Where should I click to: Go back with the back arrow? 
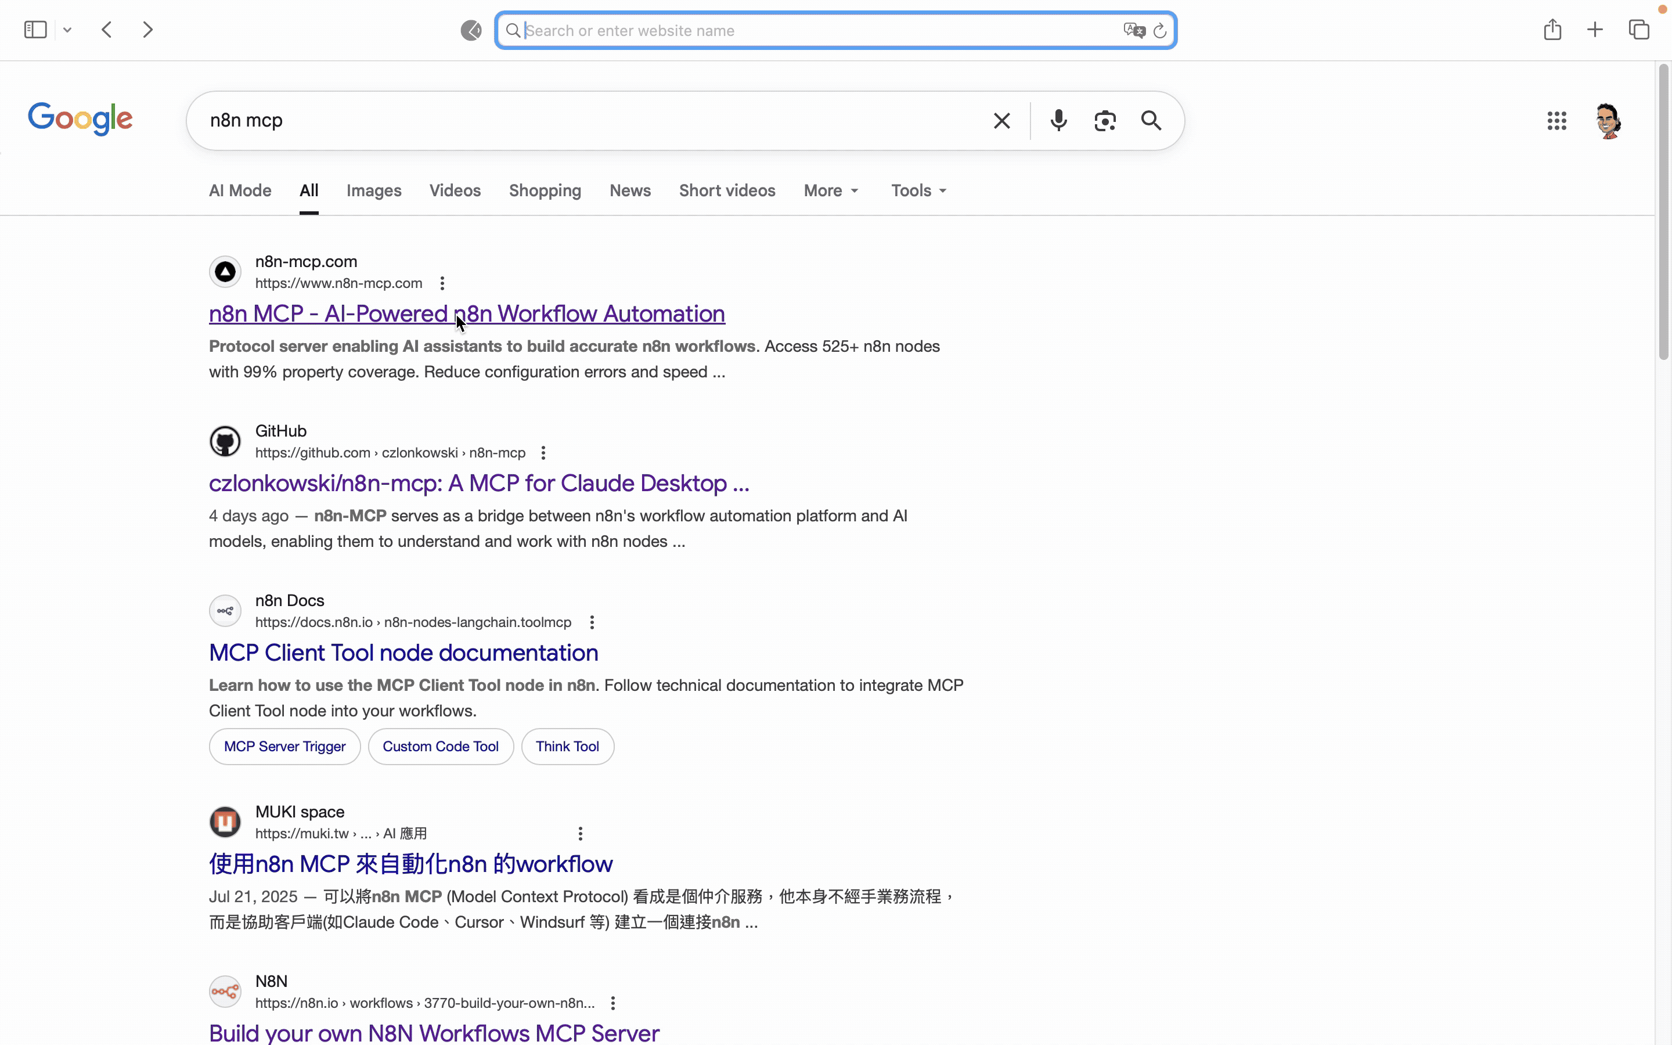point(106,30)
